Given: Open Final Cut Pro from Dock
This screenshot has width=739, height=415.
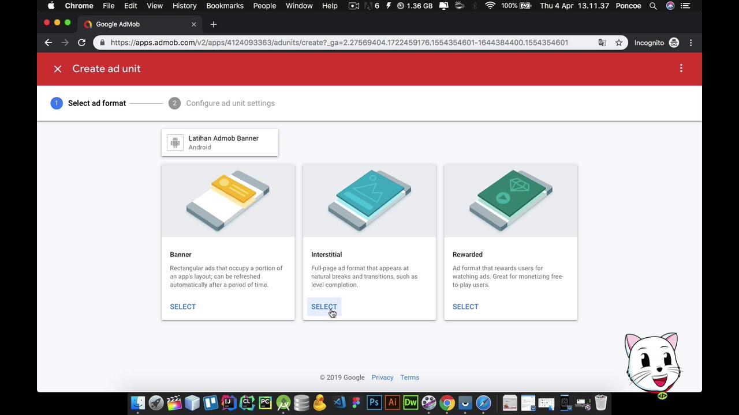Looking at the screenshot, I should [x=174, y=402].
